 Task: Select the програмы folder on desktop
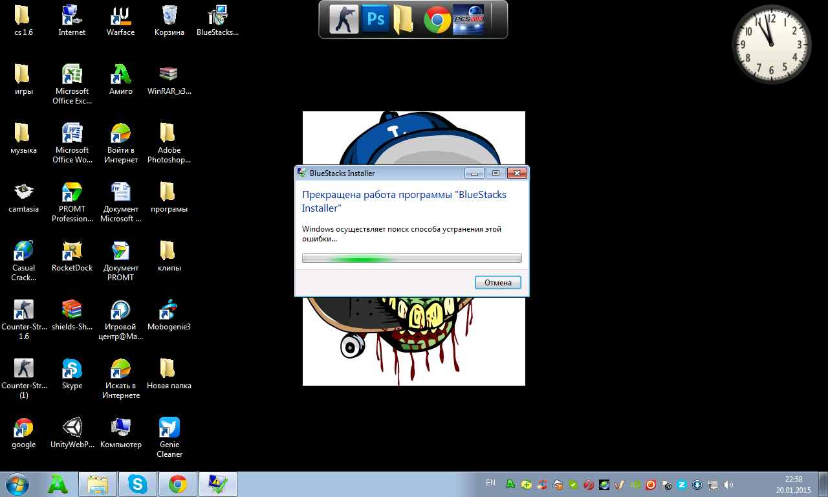pyautogui.click(x=169, y=197)
